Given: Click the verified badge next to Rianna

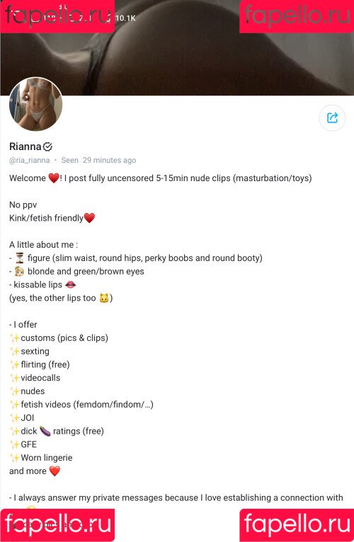Looking at the screenshot, I should click(47, 146).
